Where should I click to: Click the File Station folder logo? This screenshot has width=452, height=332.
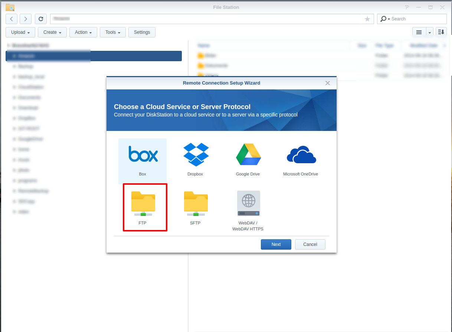10,7
